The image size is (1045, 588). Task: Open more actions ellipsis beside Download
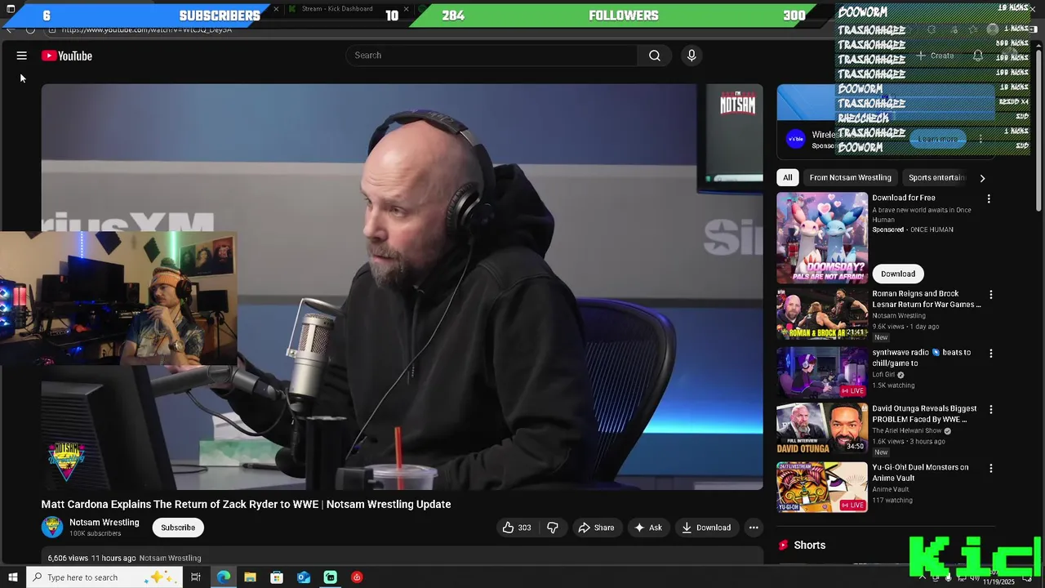click(754, 528)
